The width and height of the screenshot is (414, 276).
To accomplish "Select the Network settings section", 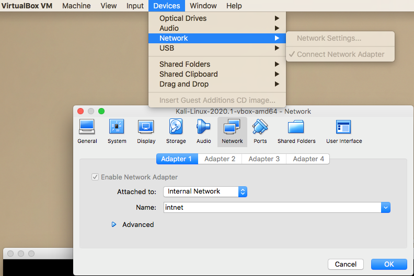I will point(232,131).
